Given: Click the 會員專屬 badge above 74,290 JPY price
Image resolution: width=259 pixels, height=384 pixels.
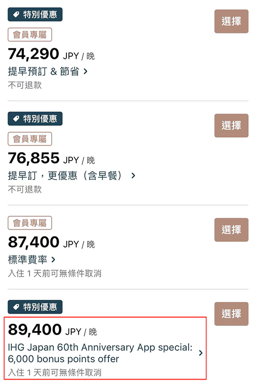Looking at the screenshot, I should (x=29, y=34).
